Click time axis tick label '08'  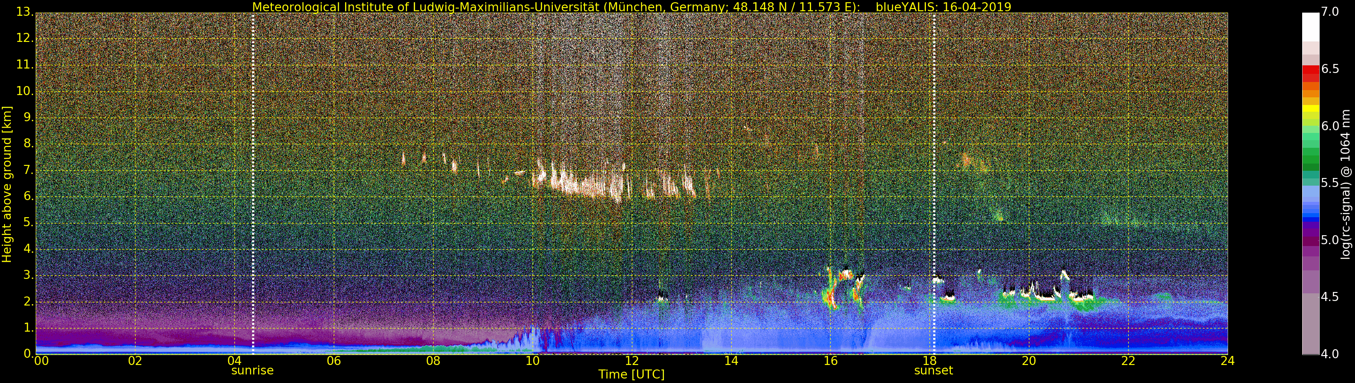433,361
